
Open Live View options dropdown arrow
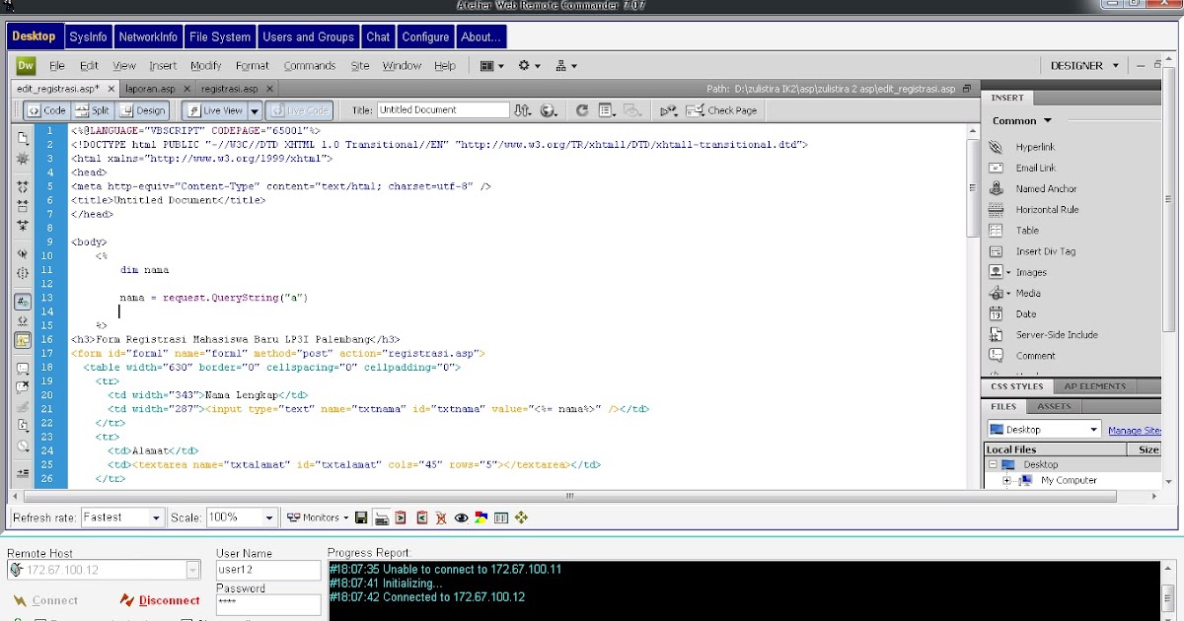tap(255, 110)
